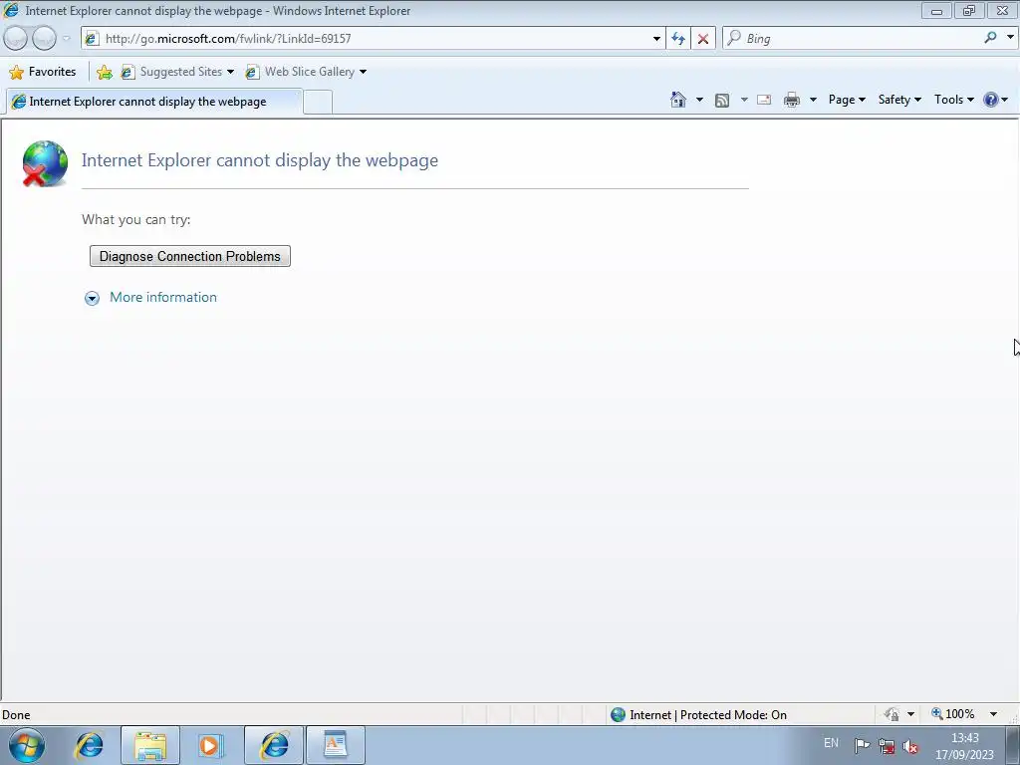Open the Favorites center
Image resolution: width=1020 pixels, height=765 pixels.
[x=43, y=72]
